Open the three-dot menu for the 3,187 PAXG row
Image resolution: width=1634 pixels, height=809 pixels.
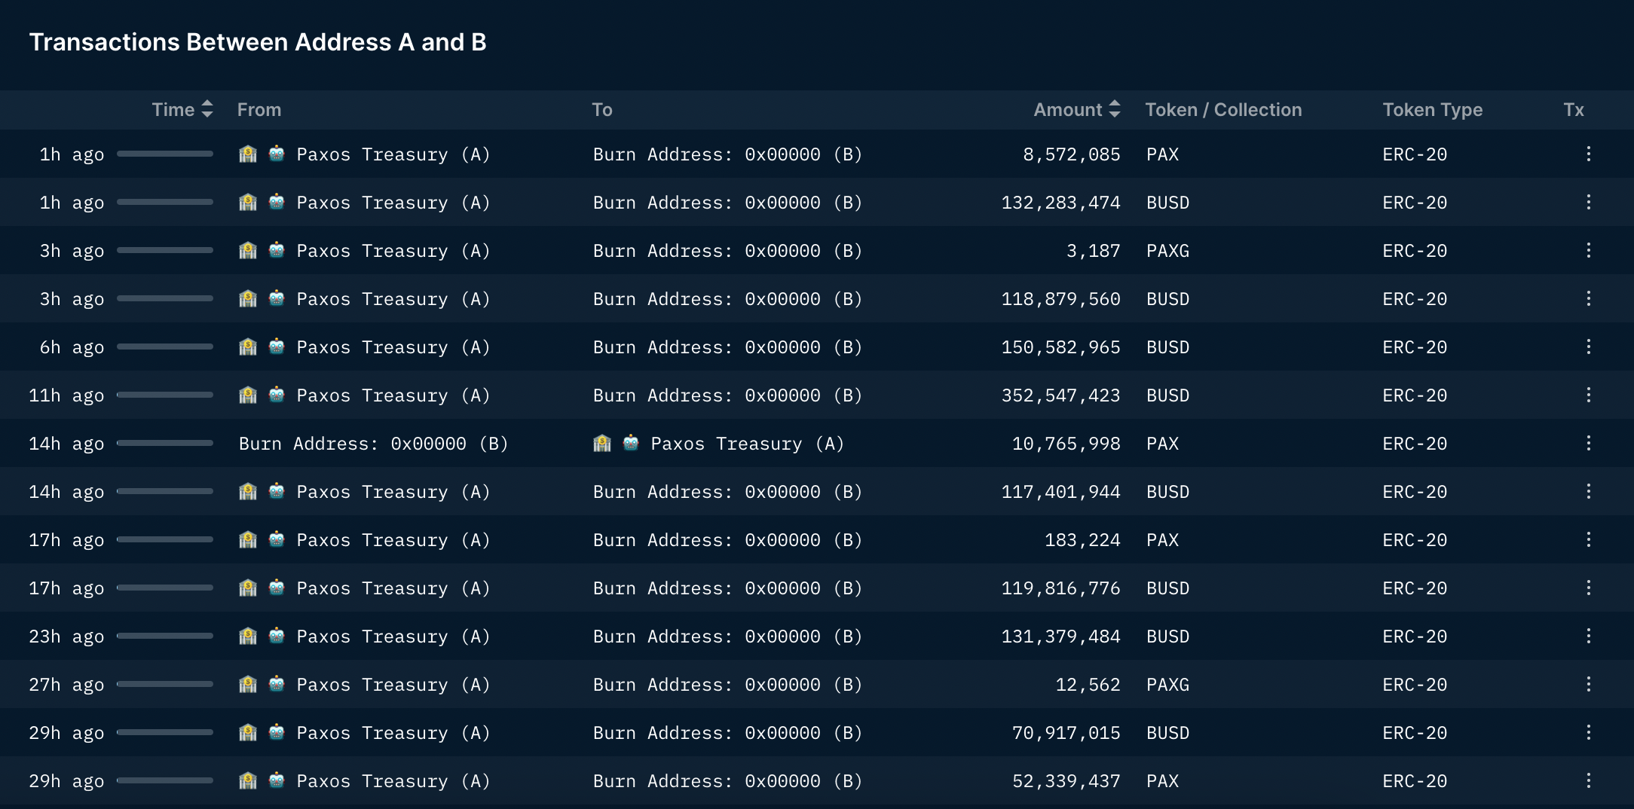(1588, 250)
